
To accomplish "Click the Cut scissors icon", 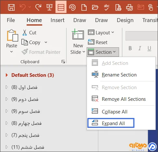I will (x=25, y=32).
